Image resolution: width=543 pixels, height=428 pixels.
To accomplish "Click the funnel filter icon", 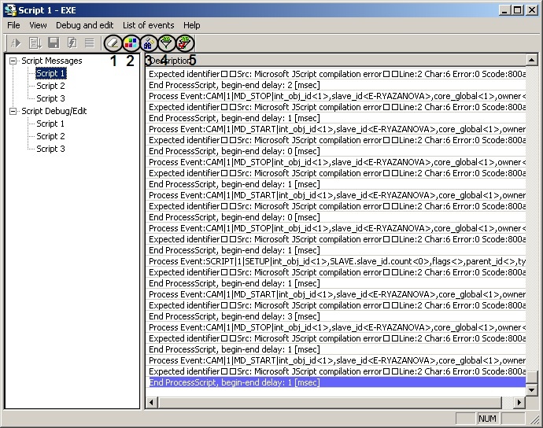I will pyautogui.click(x=165, y=43).
